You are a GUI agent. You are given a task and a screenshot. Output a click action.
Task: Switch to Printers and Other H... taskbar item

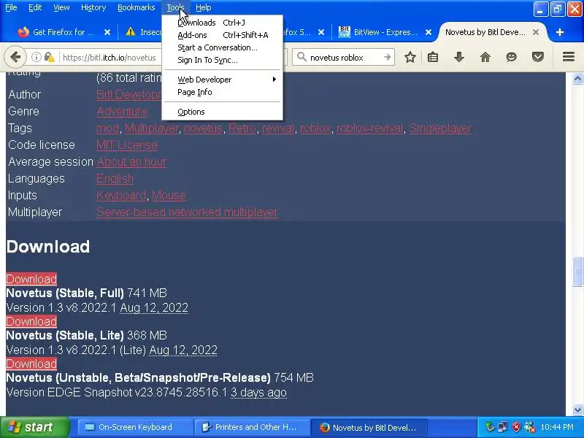252,427
